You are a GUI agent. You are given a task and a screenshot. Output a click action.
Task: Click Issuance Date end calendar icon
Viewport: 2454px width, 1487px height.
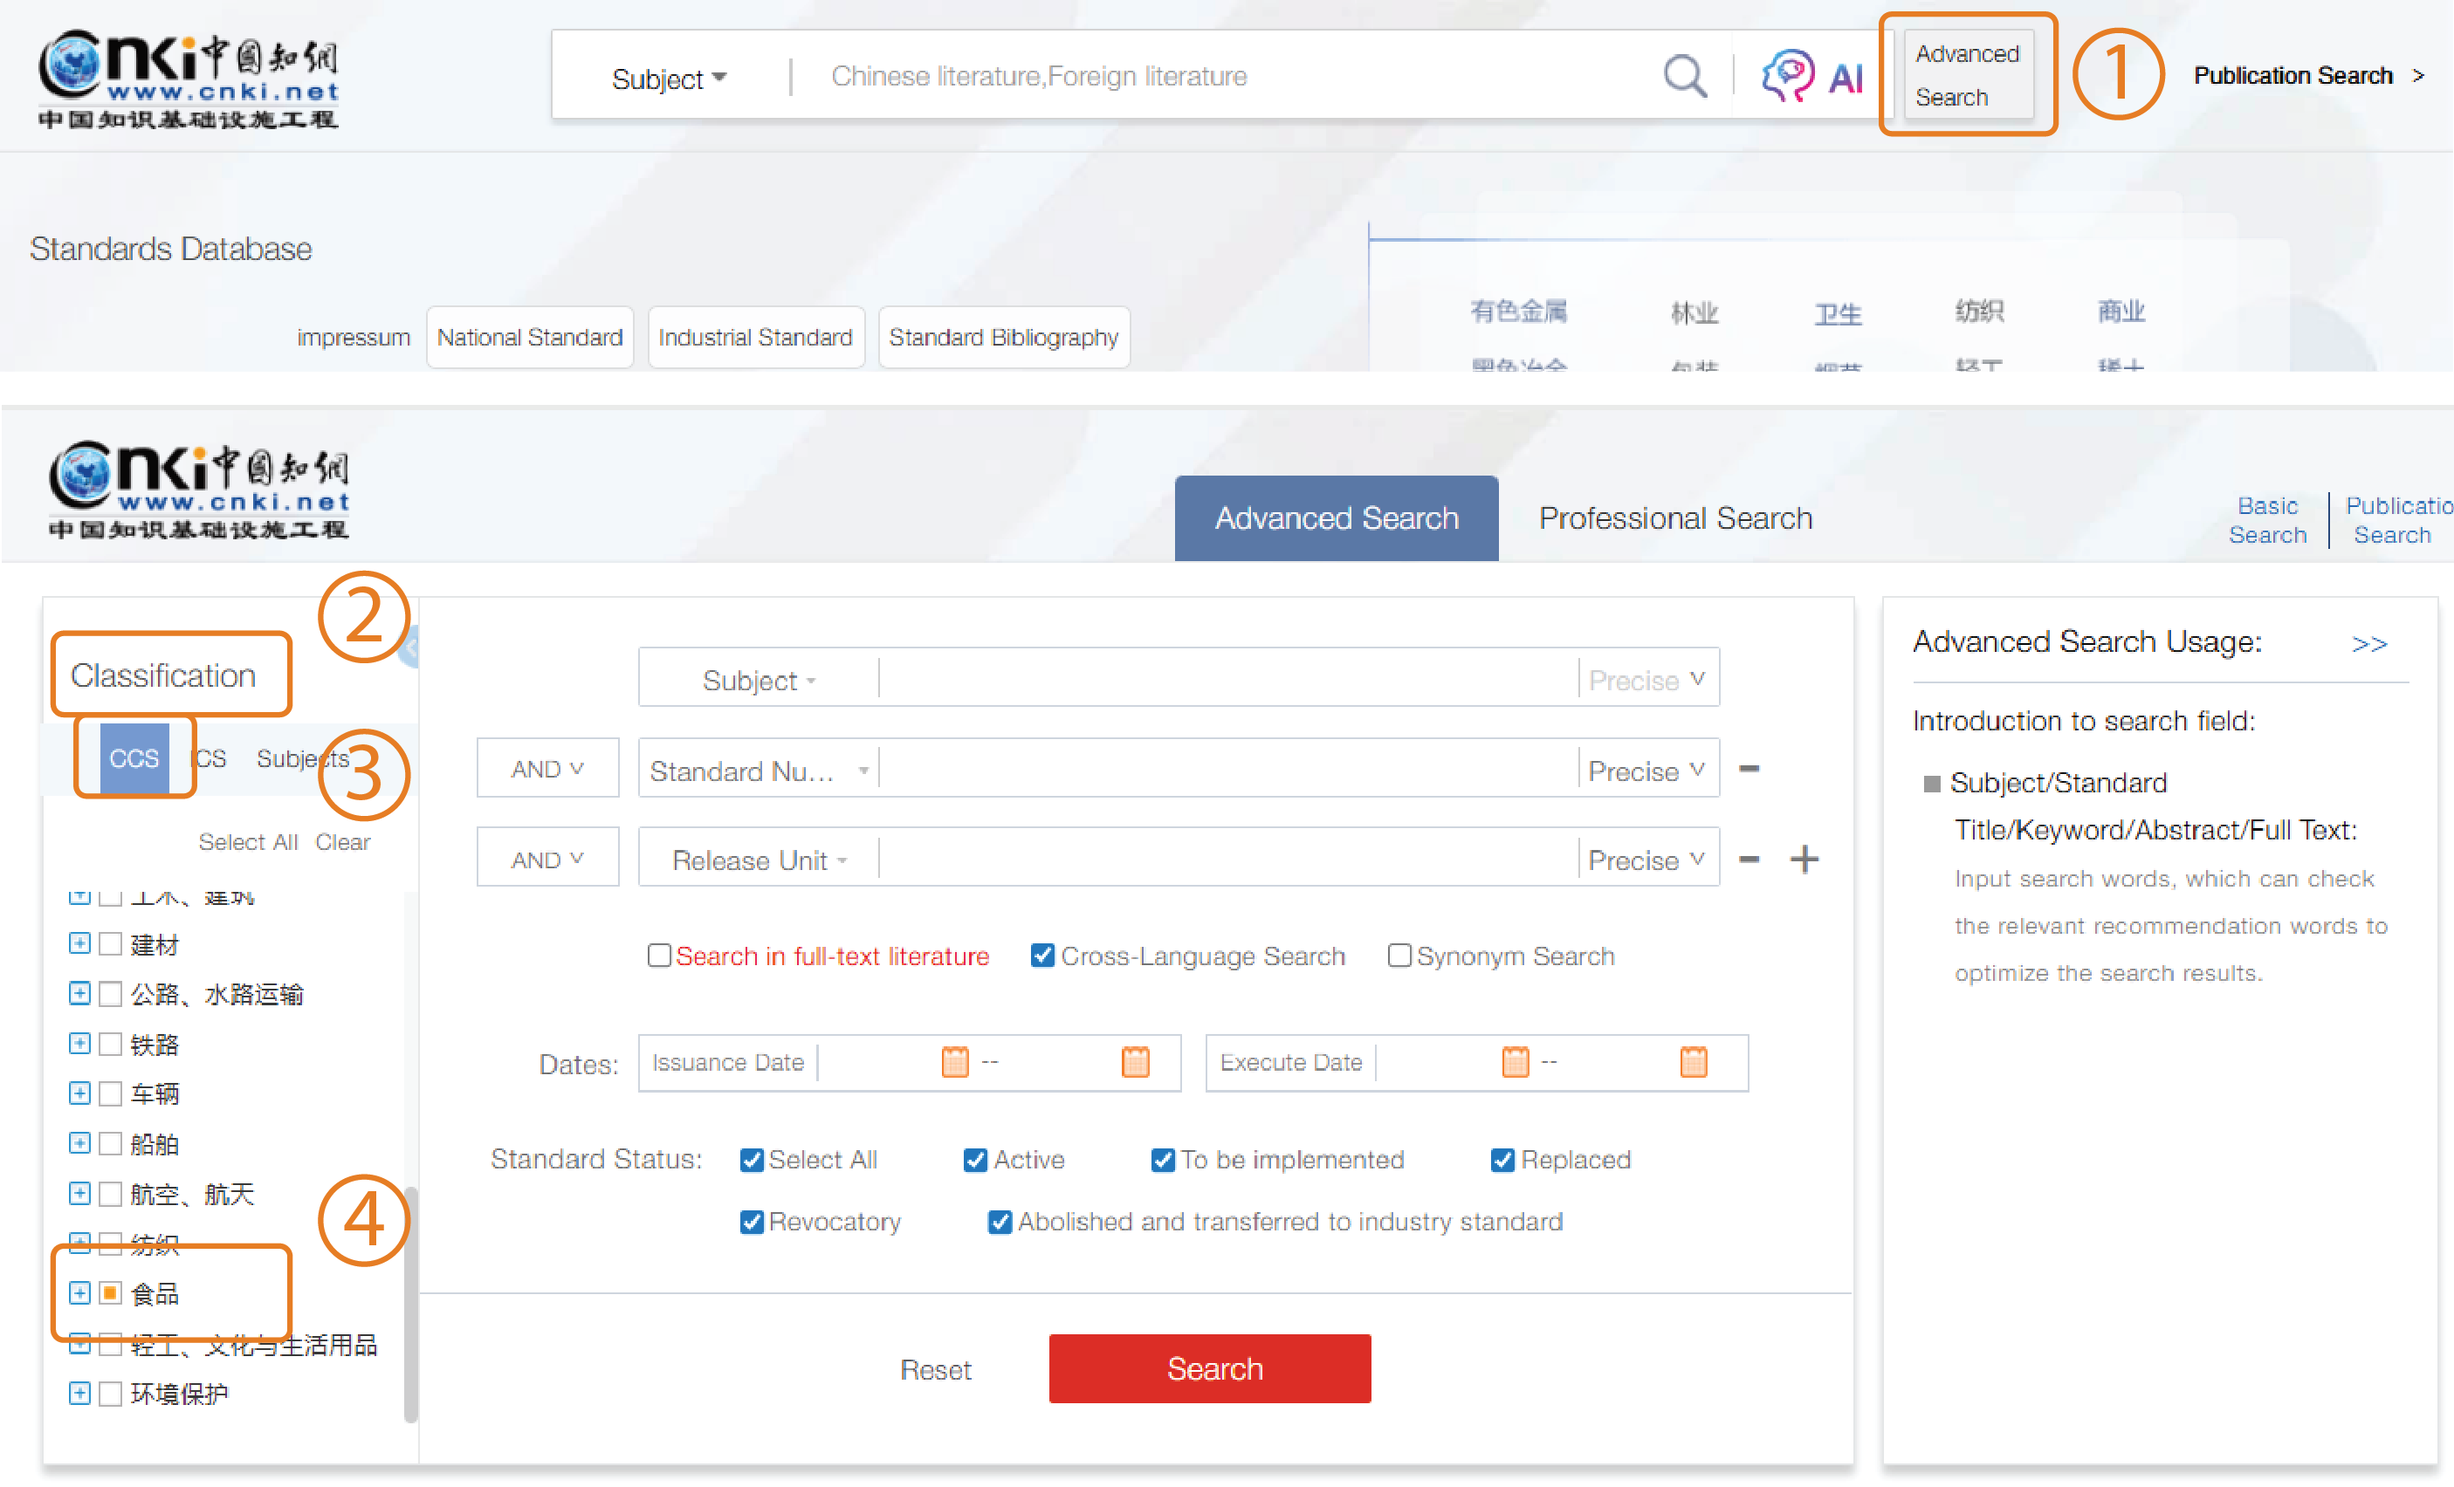(1134, 1062)
